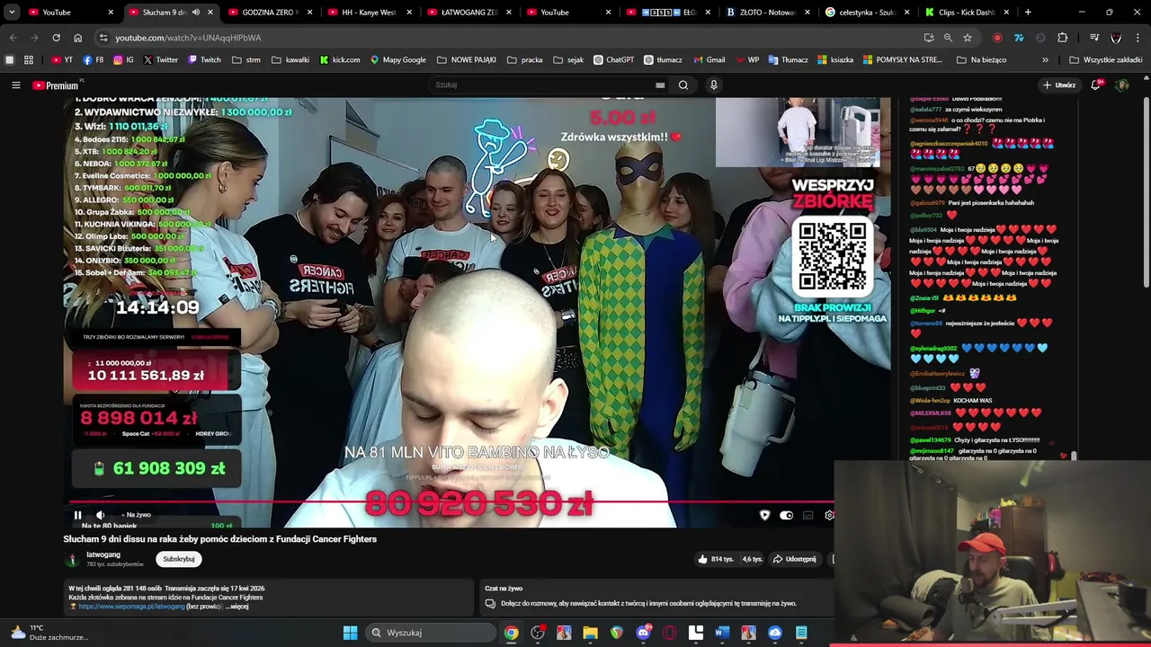
Task: Open the NOWE PAJĄKI bookmarks folder
Action: point(467,60)
